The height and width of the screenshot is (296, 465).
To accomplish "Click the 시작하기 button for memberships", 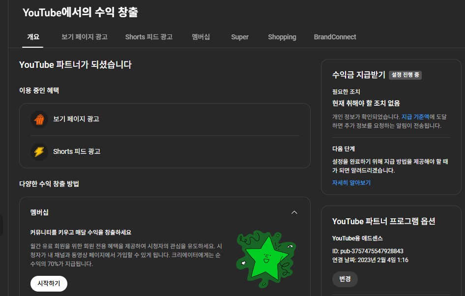I will click(x=49, y=284).
